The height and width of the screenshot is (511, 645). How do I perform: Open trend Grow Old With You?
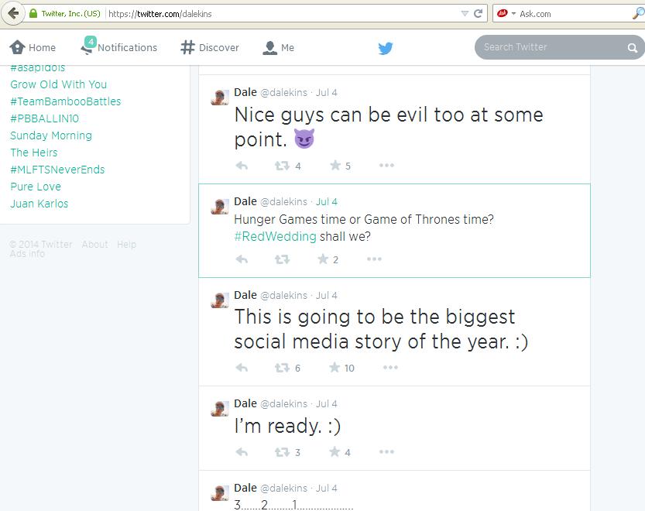[x=58, y=84]
